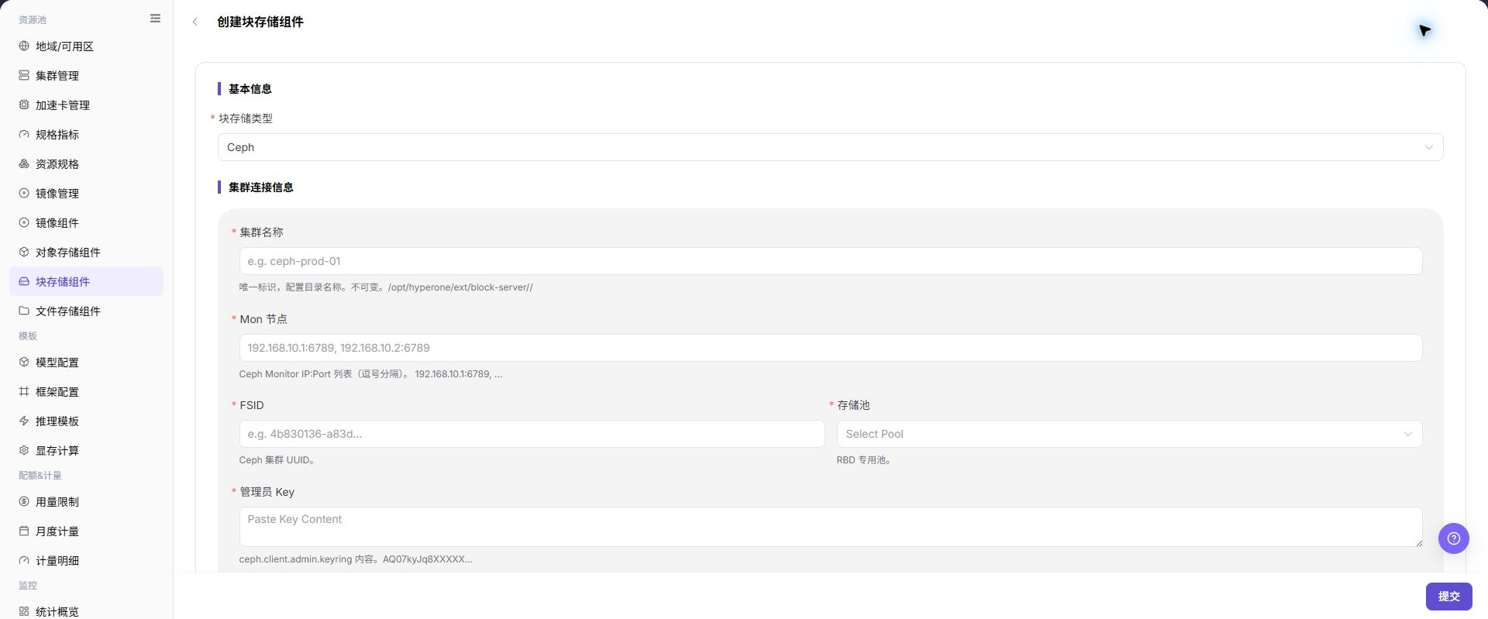Click the "Ceph Monitor IP:Port 列表" hint text
1488x619 pixels.
point(370,374)
